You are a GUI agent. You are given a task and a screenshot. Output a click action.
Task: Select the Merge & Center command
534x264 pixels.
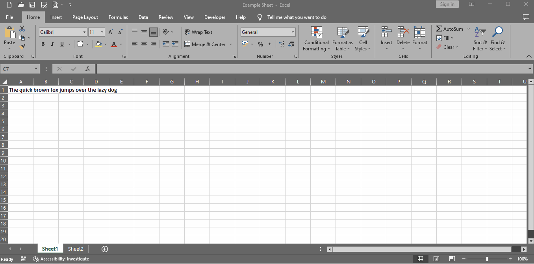coord(205,44)
